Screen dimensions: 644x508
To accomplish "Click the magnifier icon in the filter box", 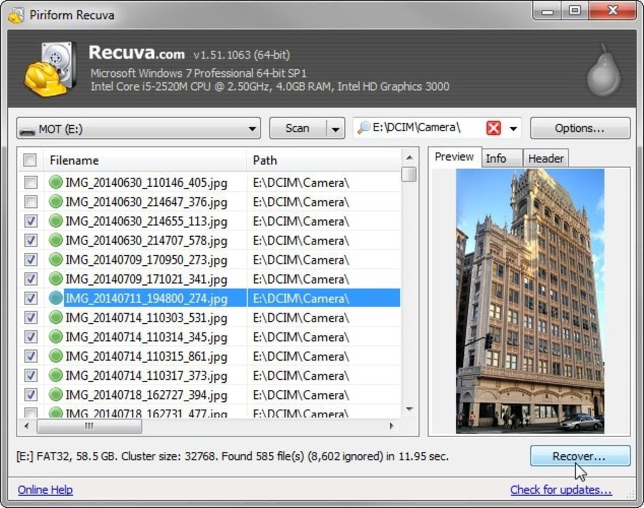I will pos(364,128).
